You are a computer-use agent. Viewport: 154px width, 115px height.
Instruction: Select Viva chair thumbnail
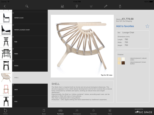click(x=6, y=102)
